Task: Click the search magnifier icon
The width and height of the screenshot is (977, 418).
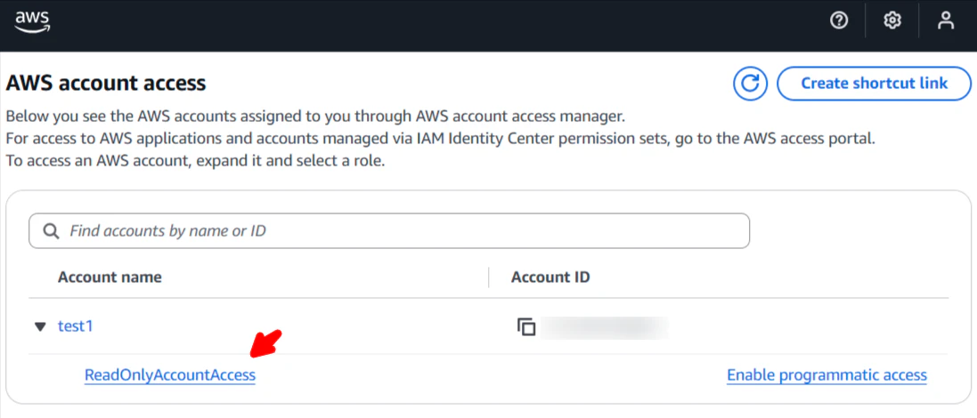Action: tap(51, 231)
